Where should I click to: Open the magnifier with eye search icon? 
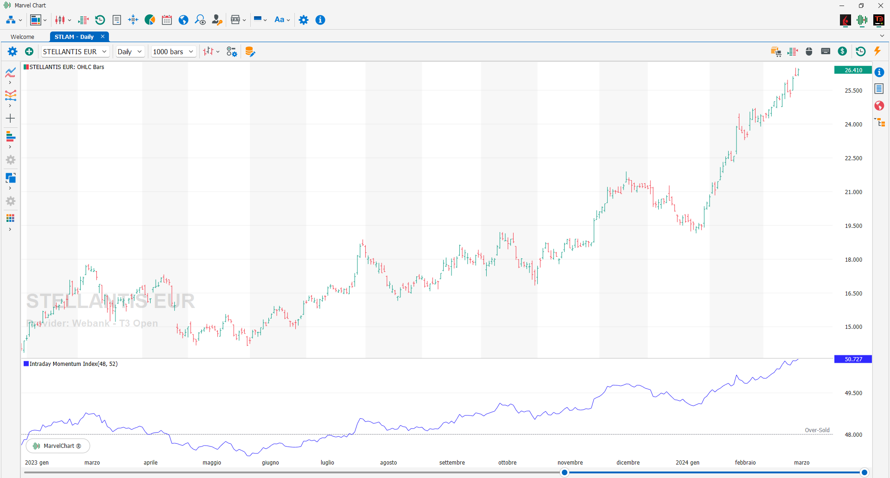click(200, 20)
